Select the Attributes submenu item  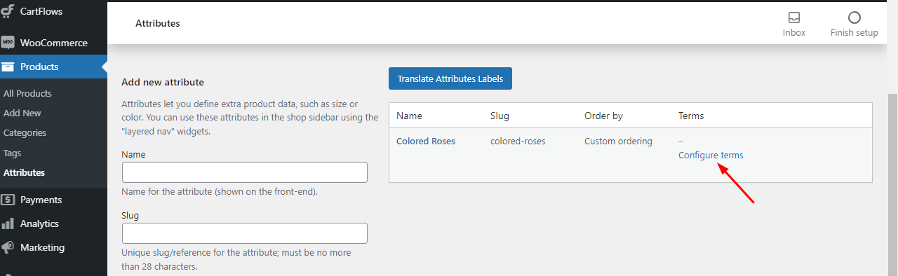click(24, 172)
